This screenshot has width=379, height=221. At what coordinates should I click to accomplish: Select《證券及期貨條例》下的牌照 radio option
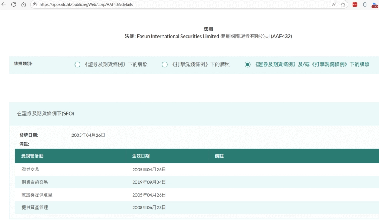pyautogui.click(x=77, y=65)
